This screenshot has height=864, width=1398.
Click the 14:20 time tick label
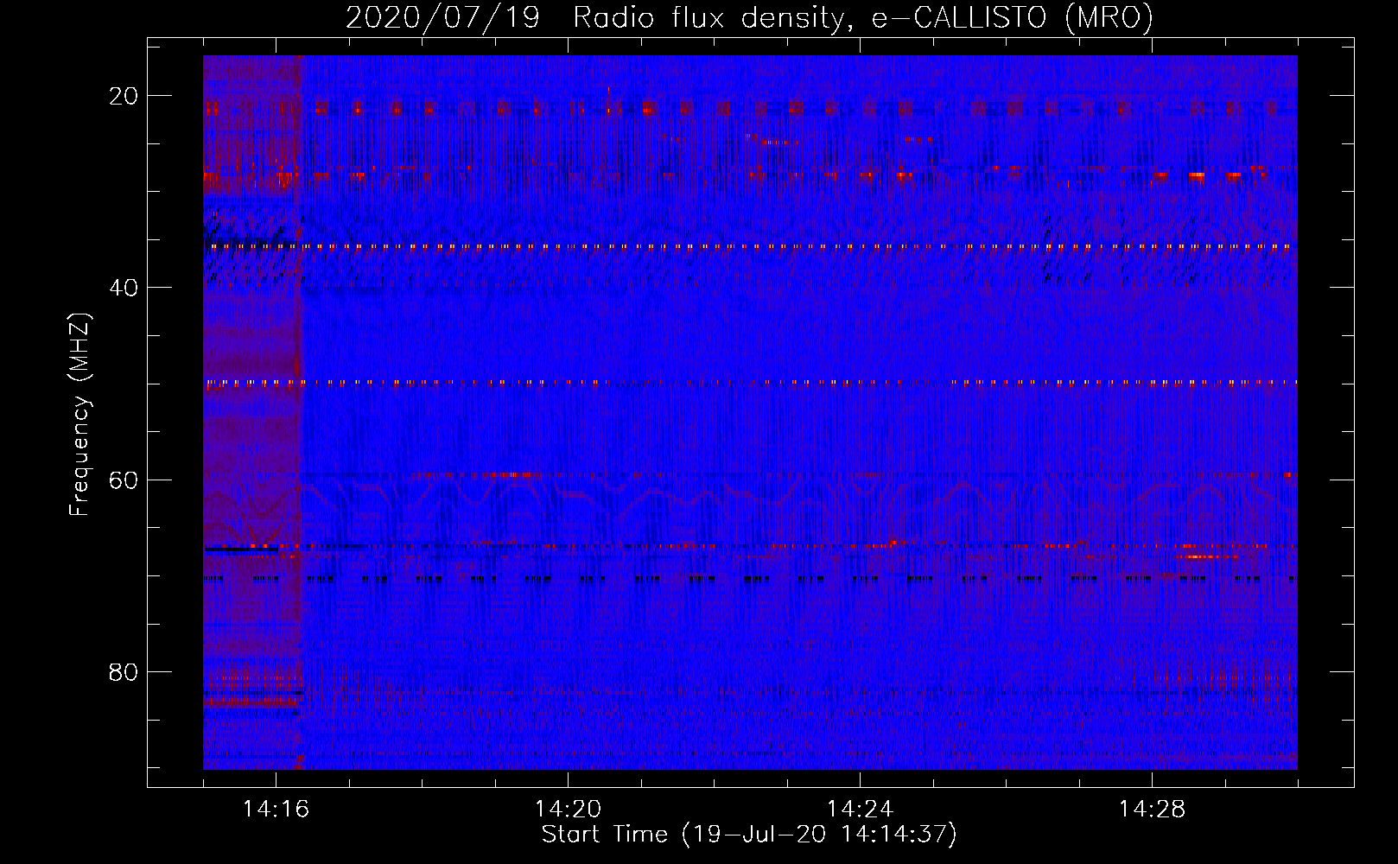click(x=568, y=810)
